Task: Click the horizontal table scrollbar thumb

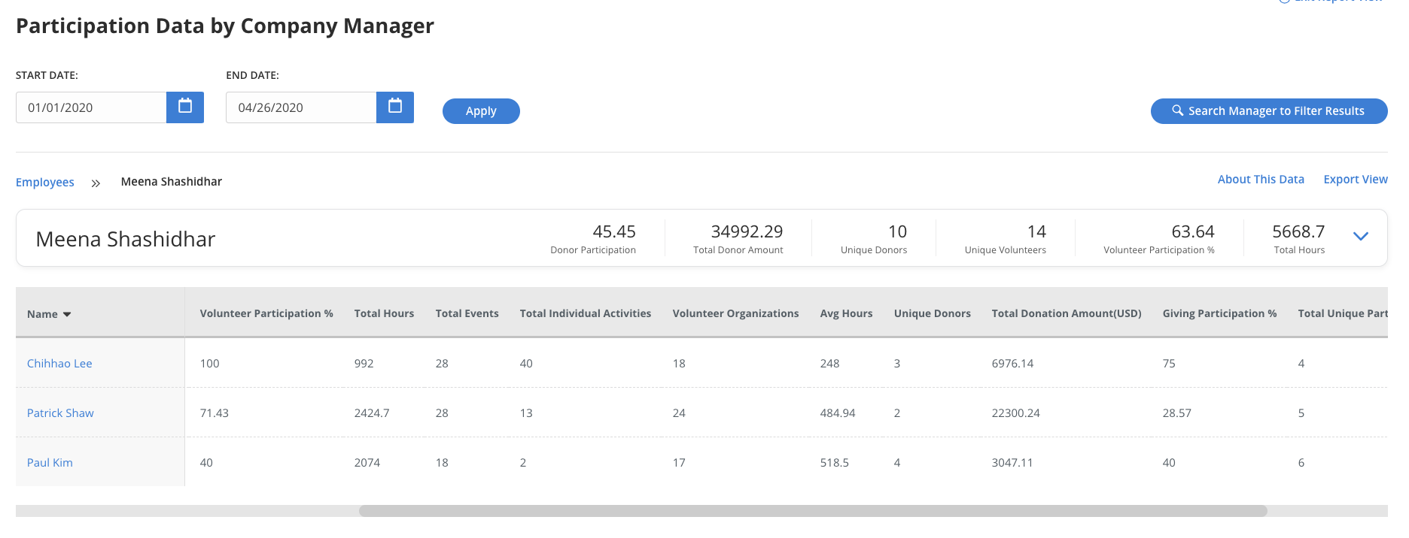Action: point(813,511)
